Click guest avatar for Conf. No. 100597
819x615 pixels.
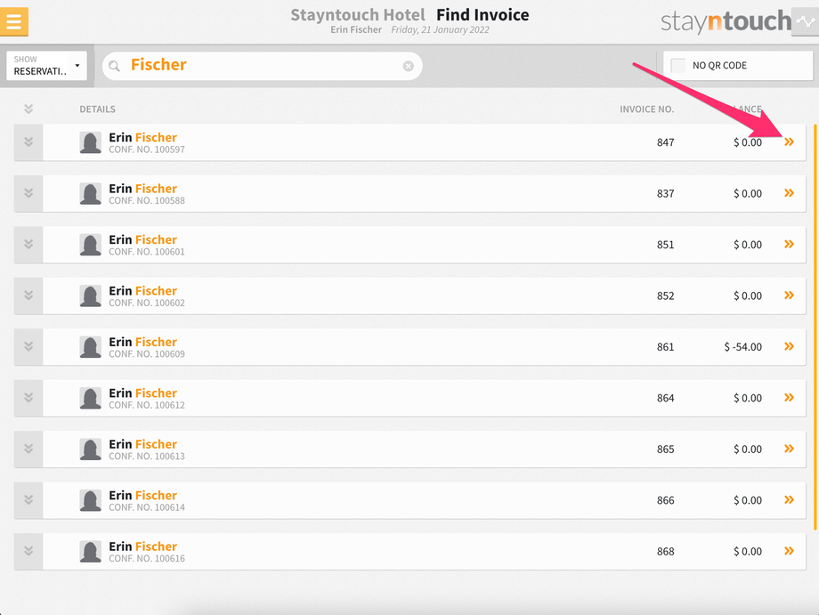click(x=91, y=142)
